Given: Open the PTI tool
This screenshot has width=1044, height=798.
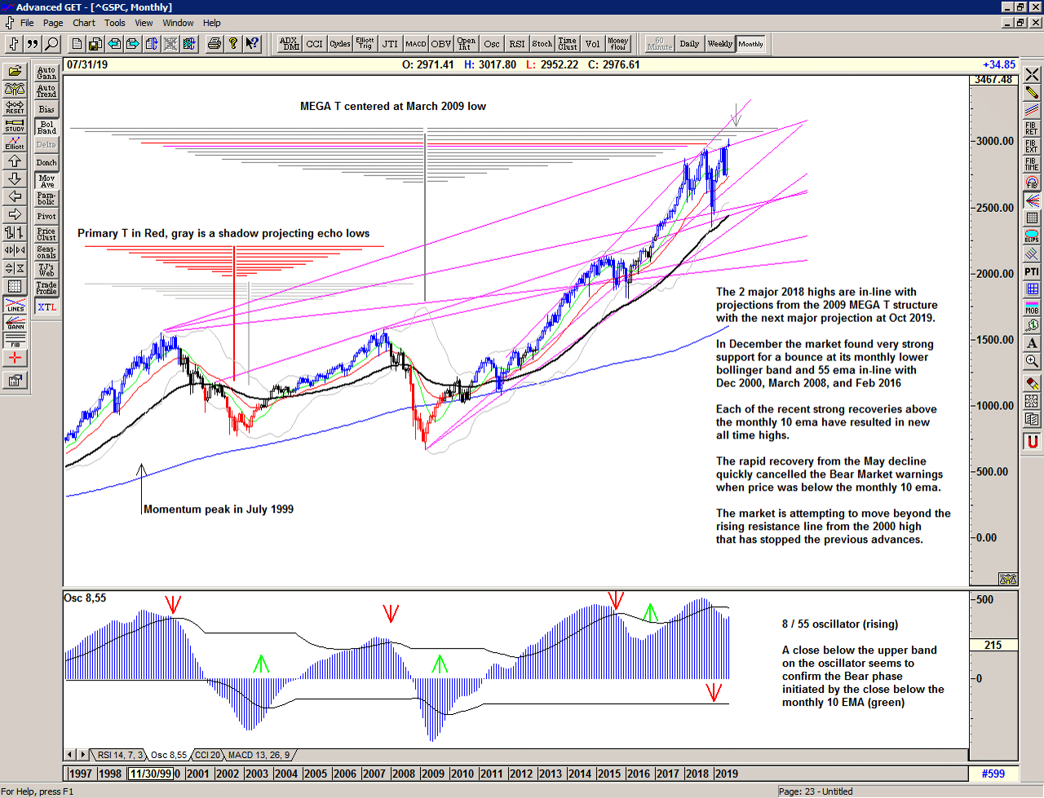Looking at the screenshot, I should point(1032,271).
